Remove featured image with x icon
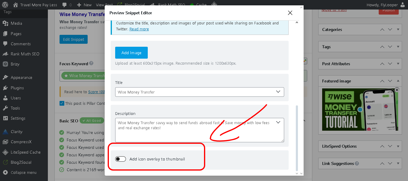The width and height of the screenshot is (408, 181). tap(397, 90)
